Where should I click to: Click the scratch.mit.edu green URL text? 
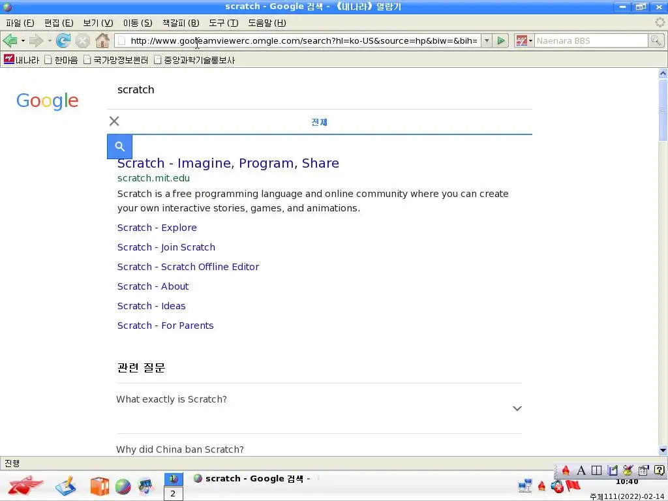click(153, 178)
